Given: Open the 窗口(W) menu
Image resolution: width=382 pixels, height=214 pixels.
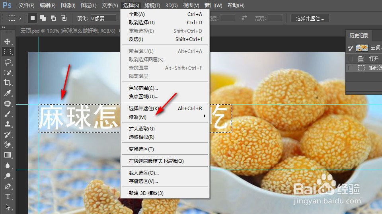Looking at the screenshot, I should tap(213, 5).
